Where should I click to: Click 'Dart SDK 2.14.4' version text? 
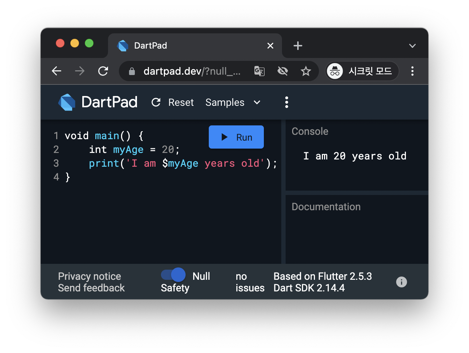(309, 288)
